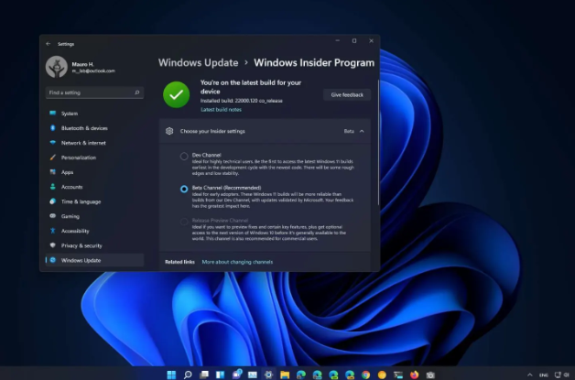575x380 pixels.
Task: Launch yellow Chrome Canary from the taskbar
Action: point(382,375)
